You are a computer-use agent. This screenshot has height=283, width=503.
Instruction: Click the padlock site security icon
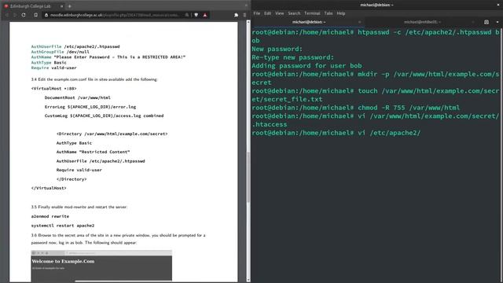[46, 15]
